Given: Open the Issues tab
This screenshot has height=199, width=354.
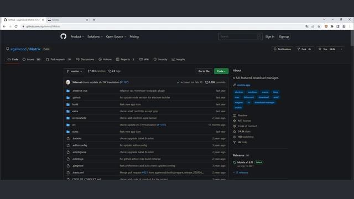Looking at the screenshot, I should pyautogui.click(x=32, y=59).
